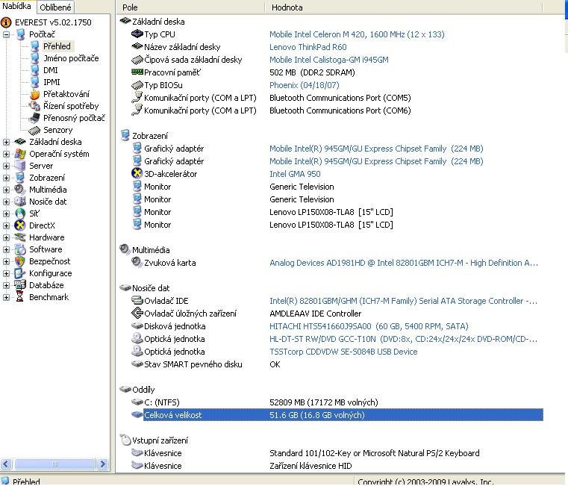The image size is (568, 486).
Task: Click the Zvuková karta speaker icon
Action: 137,263
